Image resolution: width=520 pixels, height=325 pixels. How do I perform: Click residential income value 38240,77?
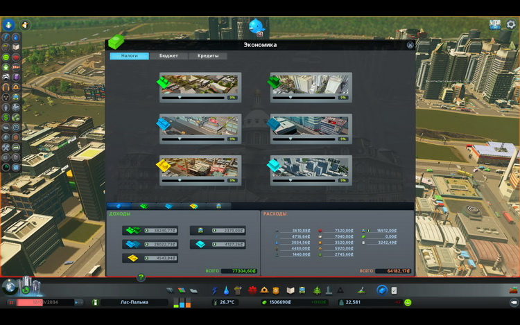(x=161, y=230)
